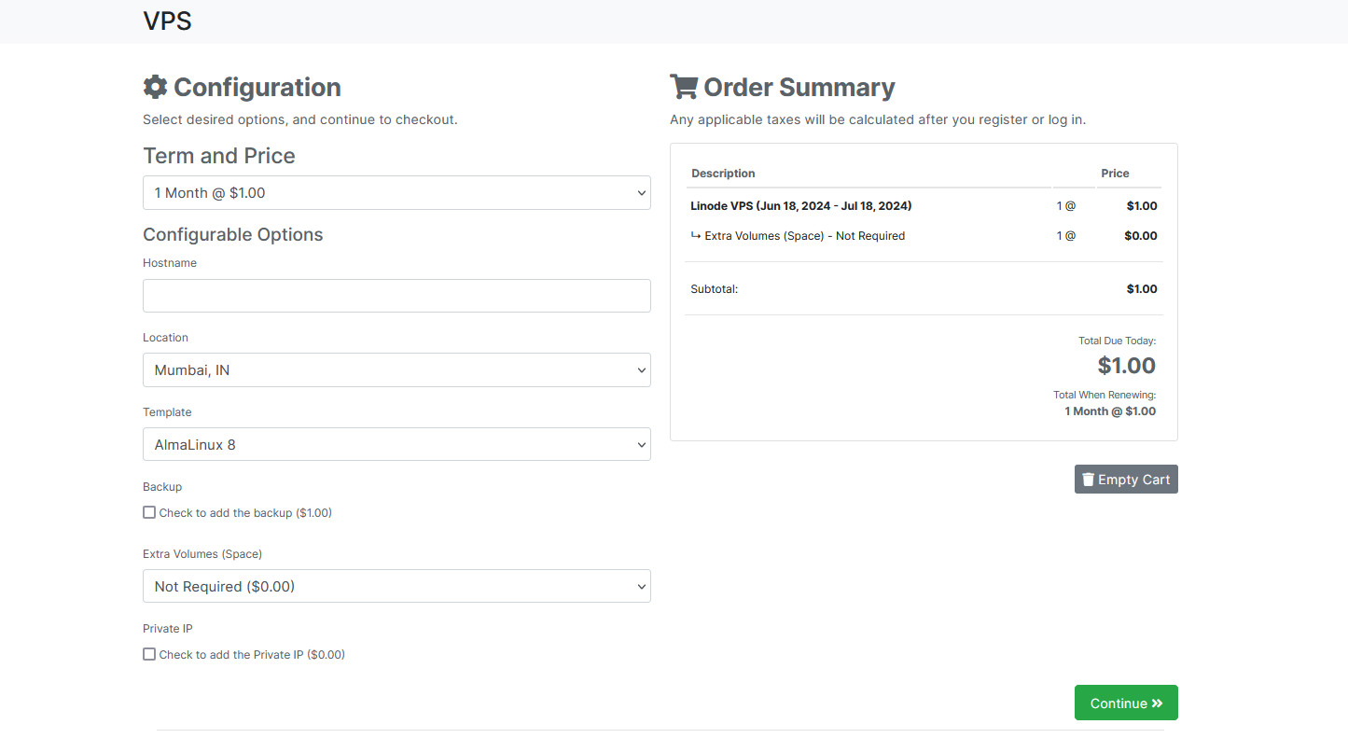This screenshot has width=1348, height=738.
Task: Click the 'Hostname' field label
Action: (170, 263)
